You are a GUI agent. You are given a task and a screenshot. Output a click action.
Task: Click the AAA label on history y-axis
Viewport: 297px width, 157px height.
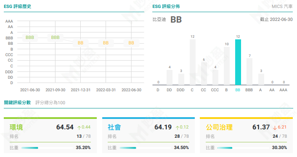pyautogui.click(x=9, y=21)
